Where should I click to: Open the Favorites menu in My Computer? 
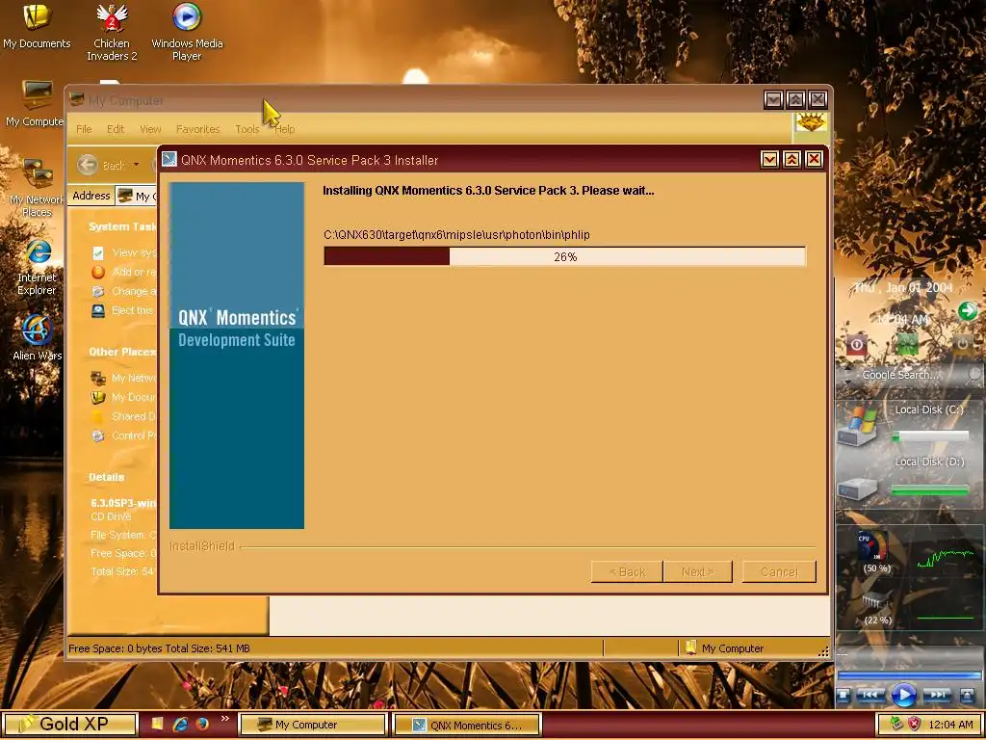coord(197,129)
